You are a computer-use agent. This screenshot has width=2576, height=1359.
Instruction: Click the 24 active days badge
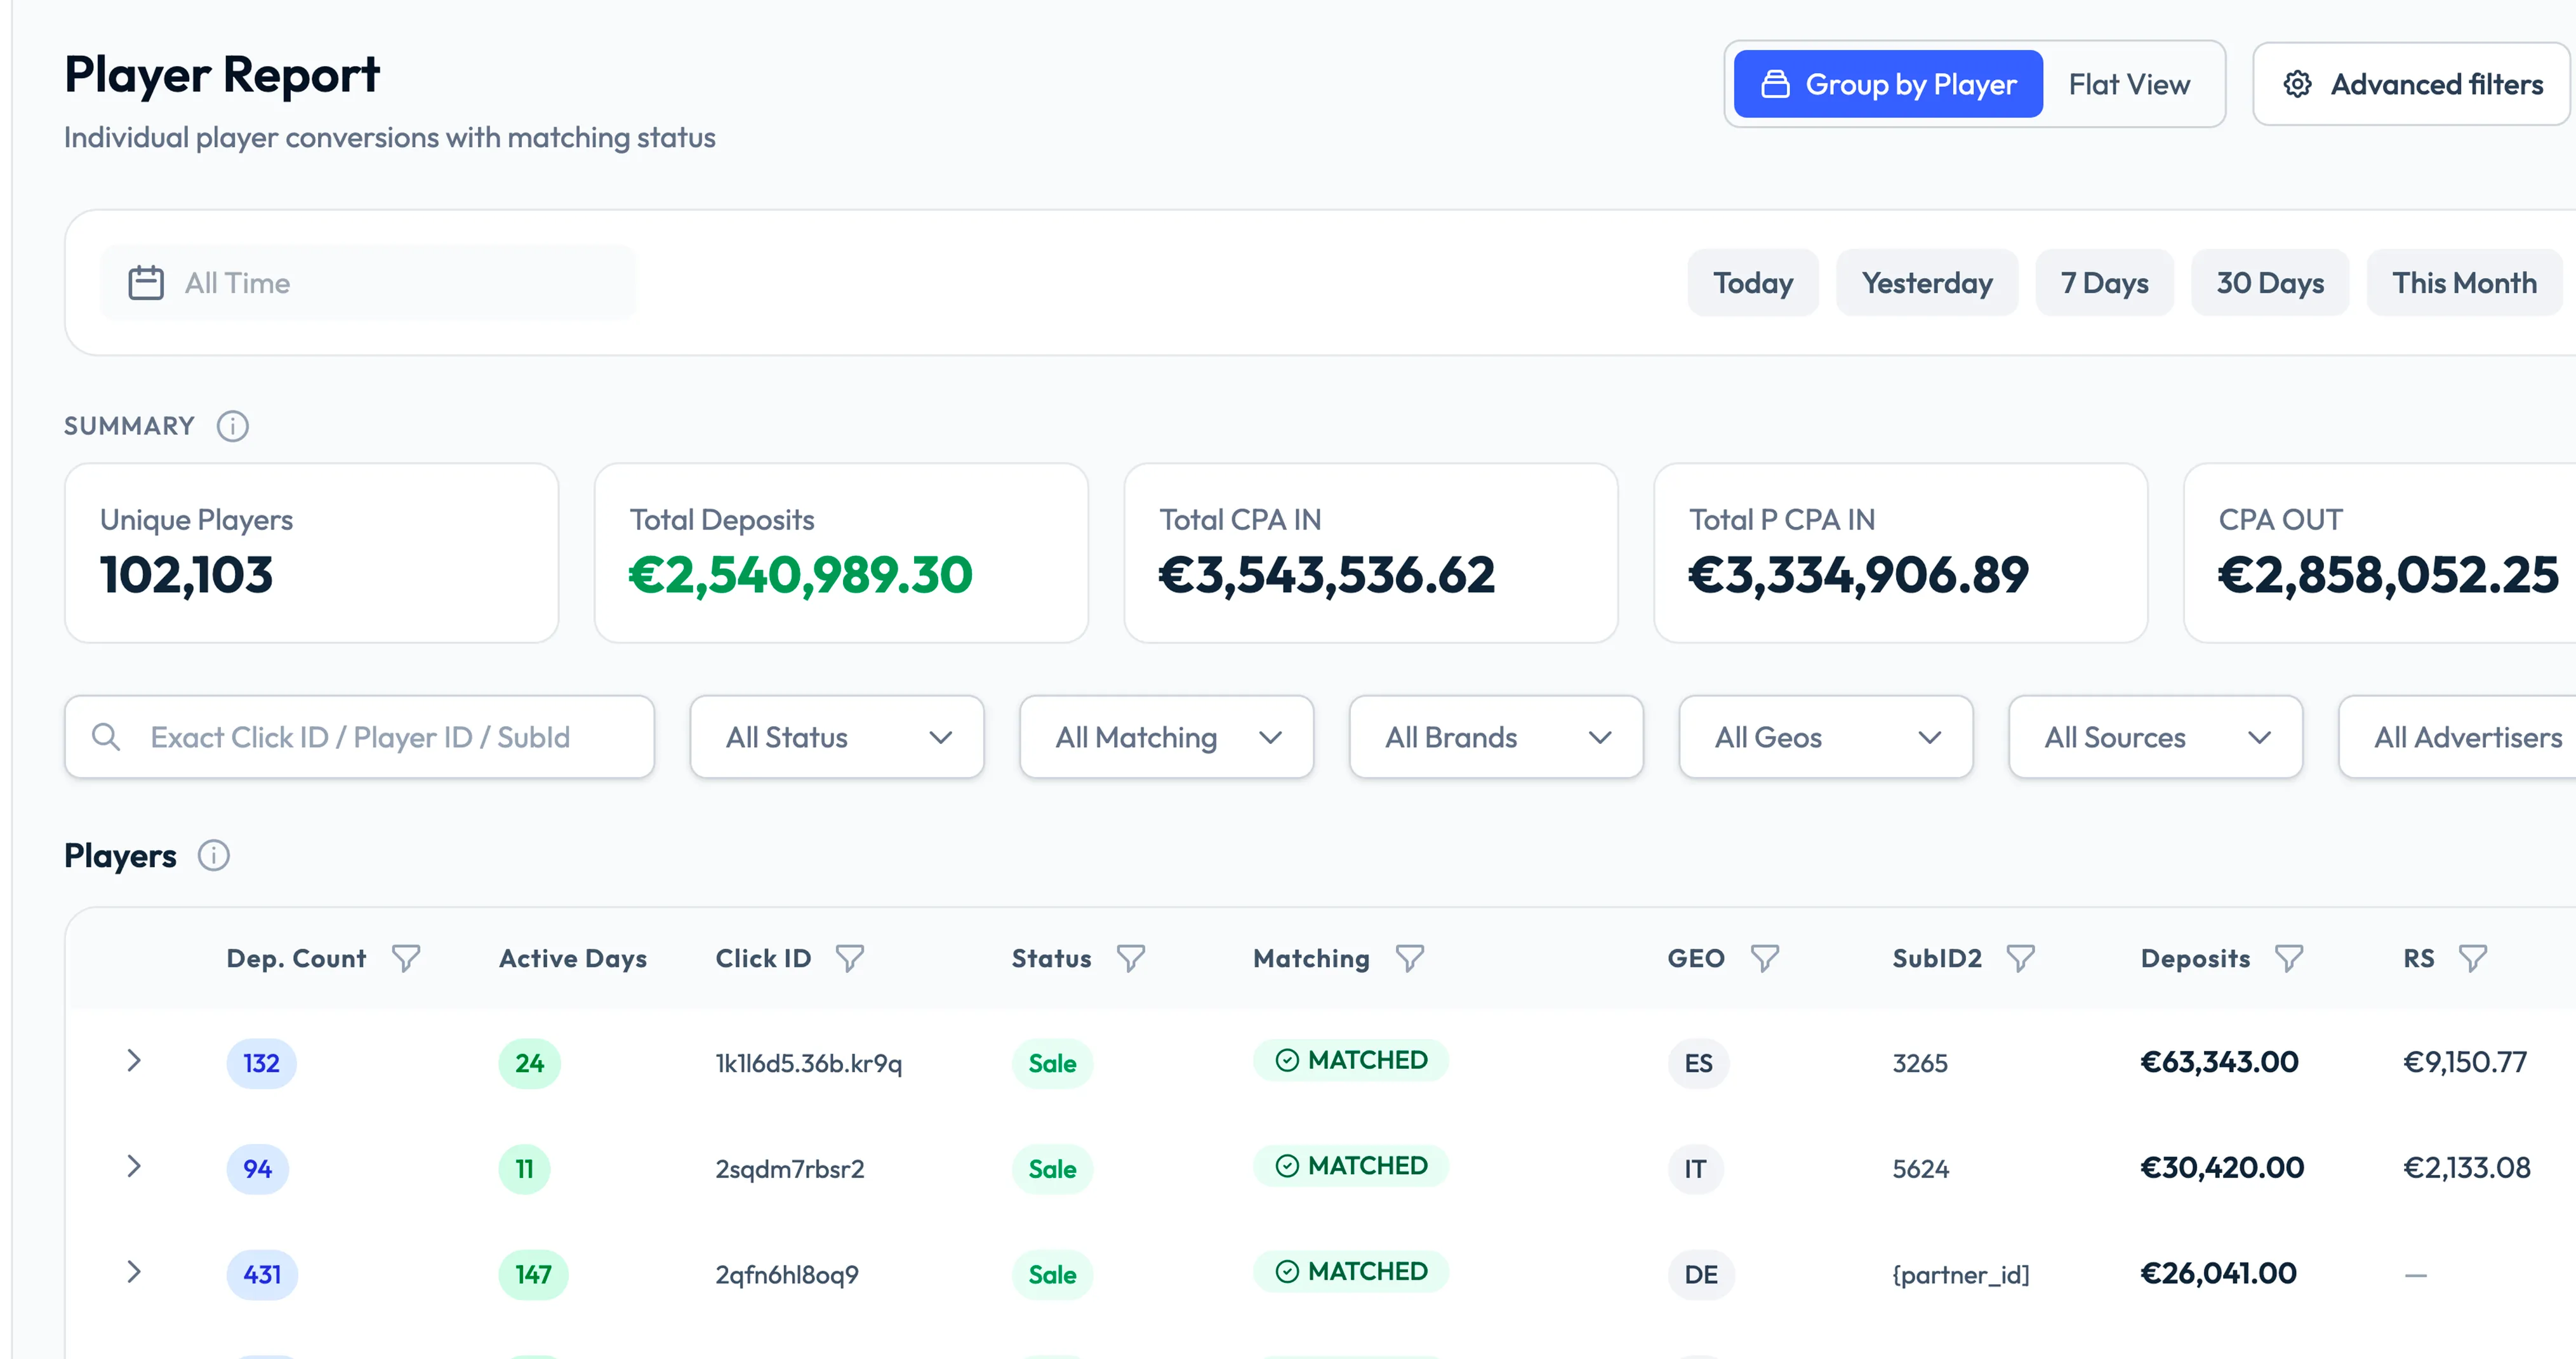[530, 1063]
